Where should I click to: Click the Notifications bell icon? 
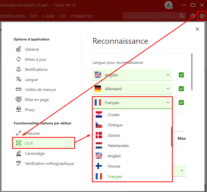point(19,69)
